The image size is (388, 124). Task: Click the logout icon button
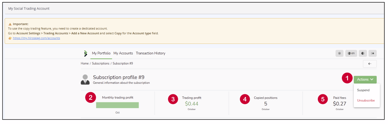point(372,53)
